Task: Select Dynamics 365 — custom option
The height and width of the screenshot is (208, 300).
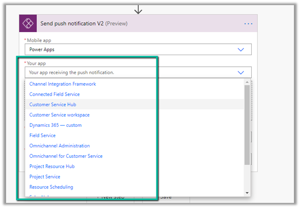Action: (x=55, y=125)
